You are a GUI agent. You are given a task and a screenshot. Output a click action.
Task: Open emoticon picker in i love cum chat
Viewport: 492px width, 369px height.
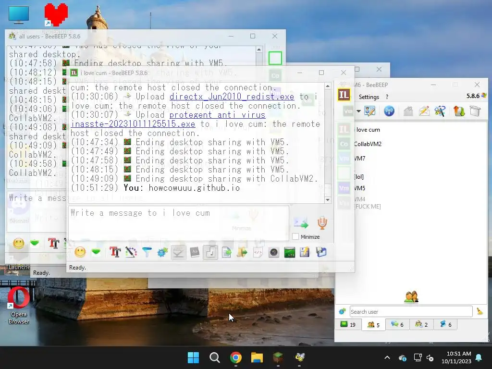[x=80, y=252]
